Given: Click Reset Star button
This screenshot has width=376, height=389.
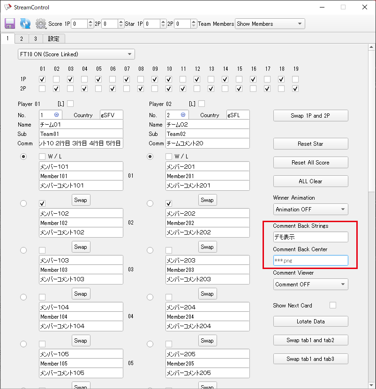Looking at the screenshot, I should [x=310, y=143].
